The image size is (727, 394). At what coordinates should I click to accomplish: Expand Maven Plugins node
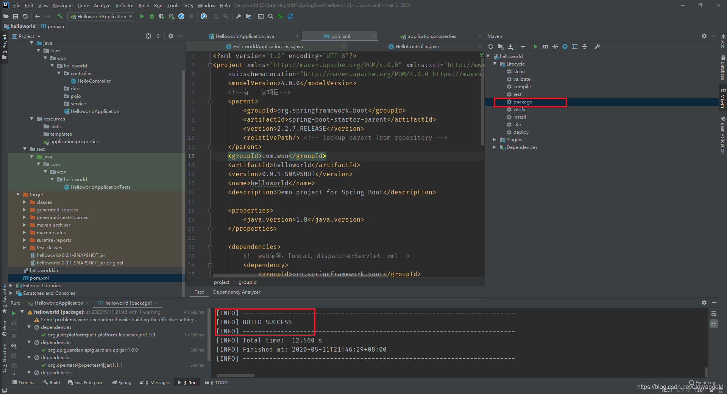495,139
